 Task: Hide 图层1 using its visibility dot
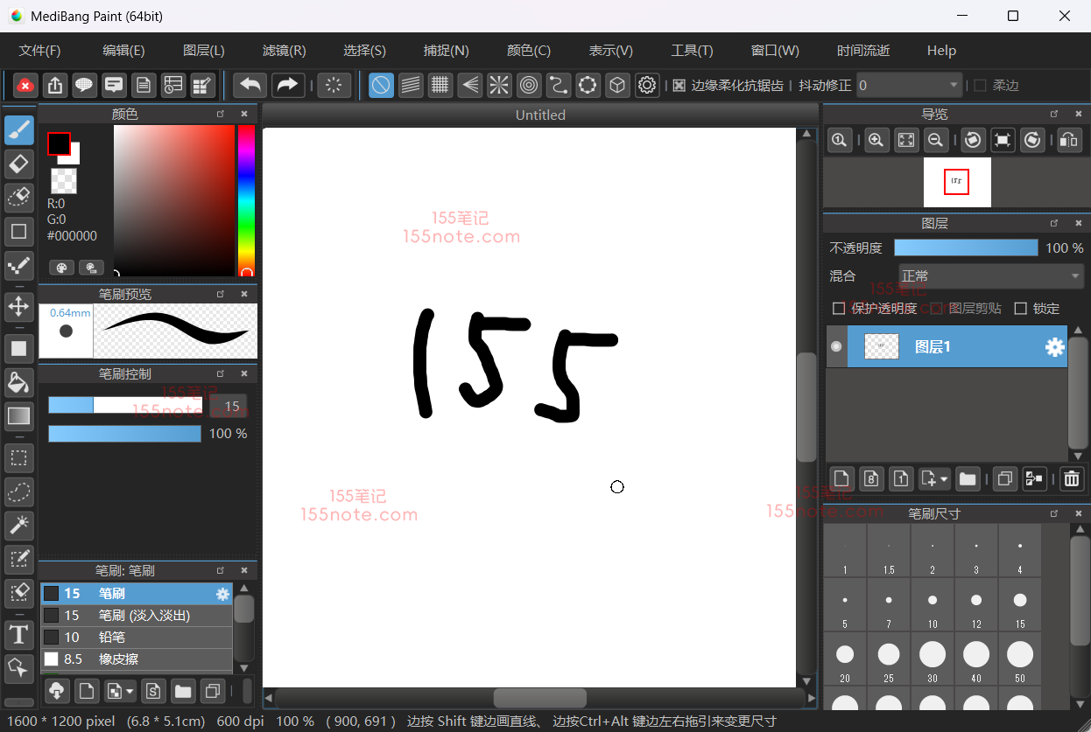point(836,346)
